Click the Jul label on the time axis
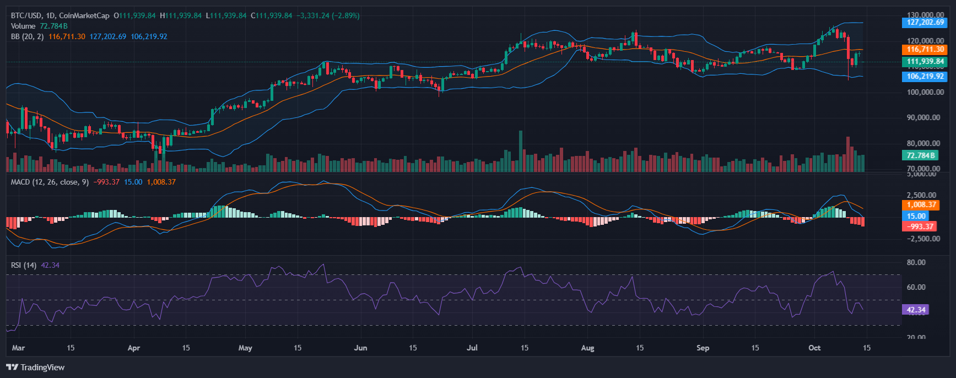Viewport: 956px width, 378px height. point(472,348)
